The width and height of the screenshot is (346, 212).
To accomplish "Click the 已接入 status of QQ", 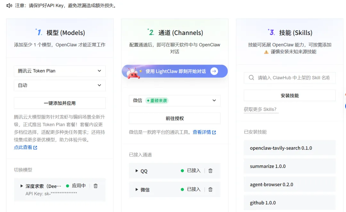I will (x=191, y=171).
